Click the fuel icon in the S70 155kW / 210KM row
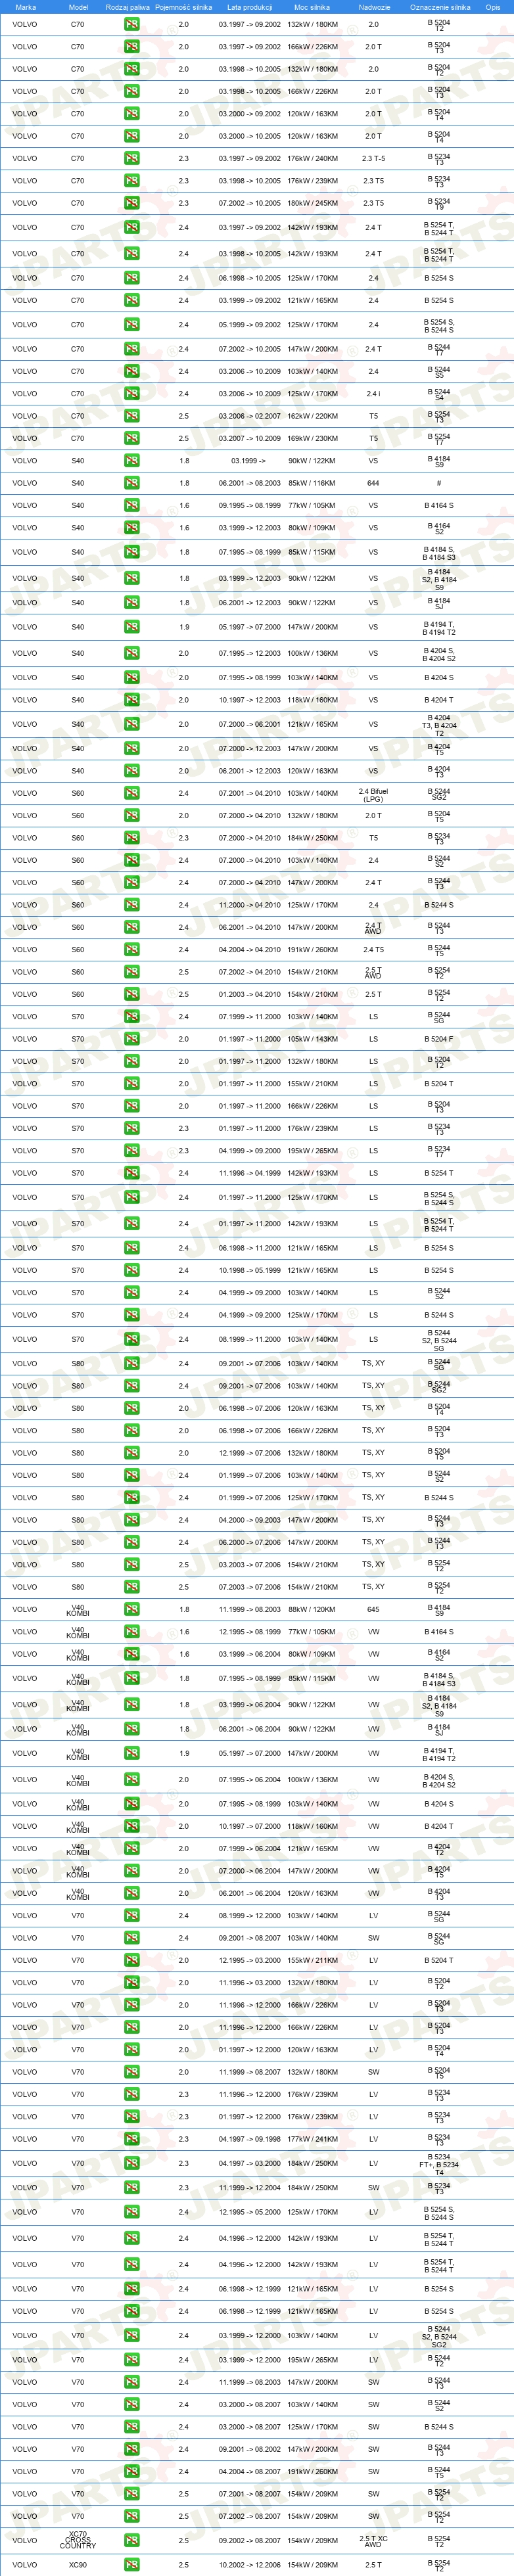Image resolution: width=514 pixels, height=2576 pixels. pos(131,1084)
